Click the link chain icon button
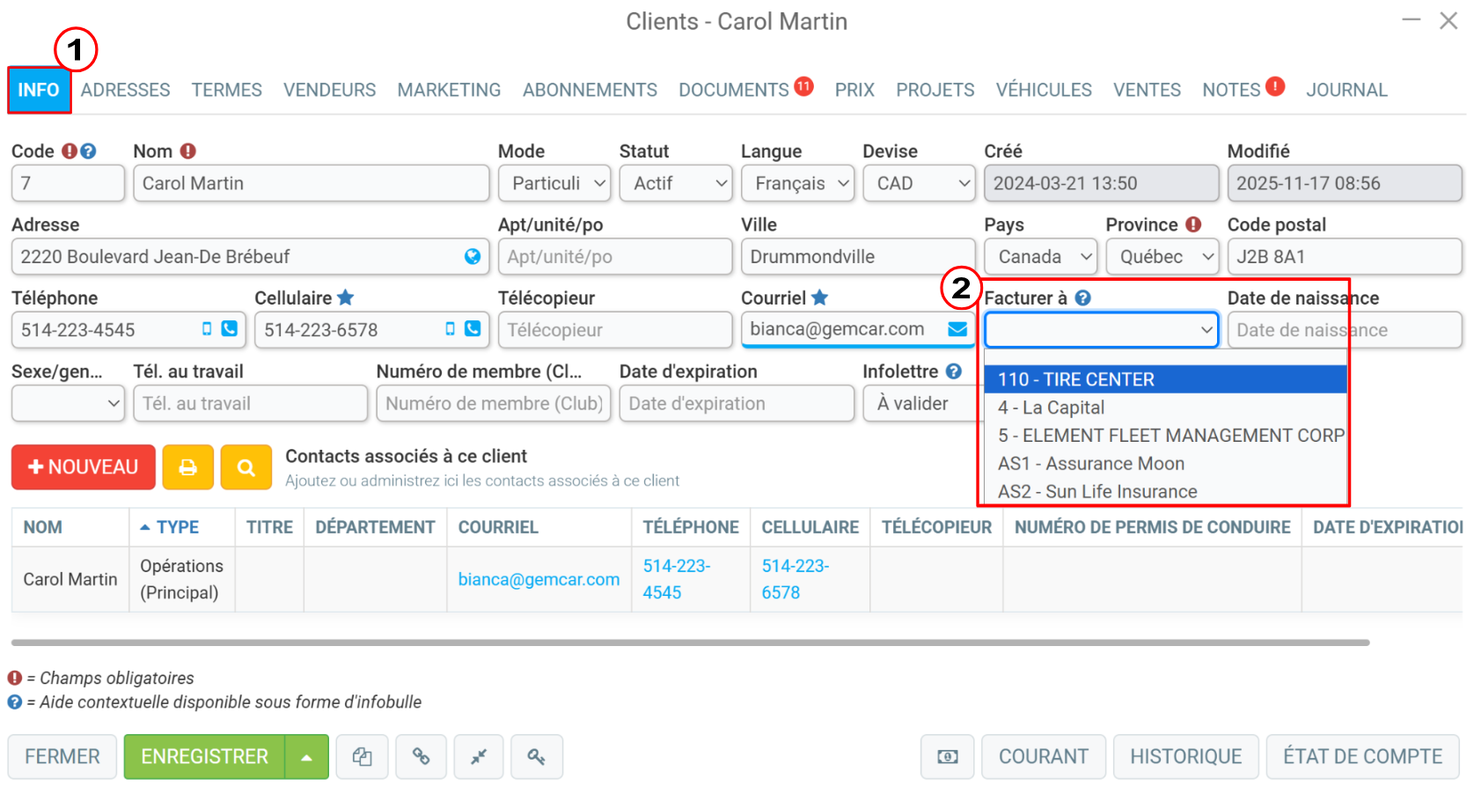Viewport: 1474px width, 786px height. tap(421, 756)
